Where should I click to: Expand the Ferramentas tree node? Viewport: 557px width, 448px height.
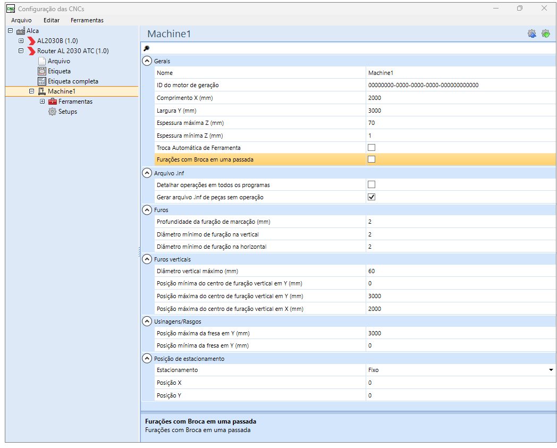click(43, 102)
